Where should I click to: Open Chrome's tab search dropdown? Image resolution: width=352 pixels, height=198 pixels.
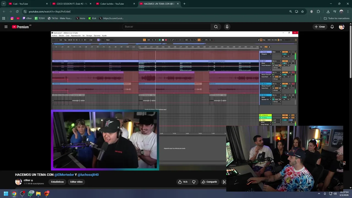coord(4,4)
